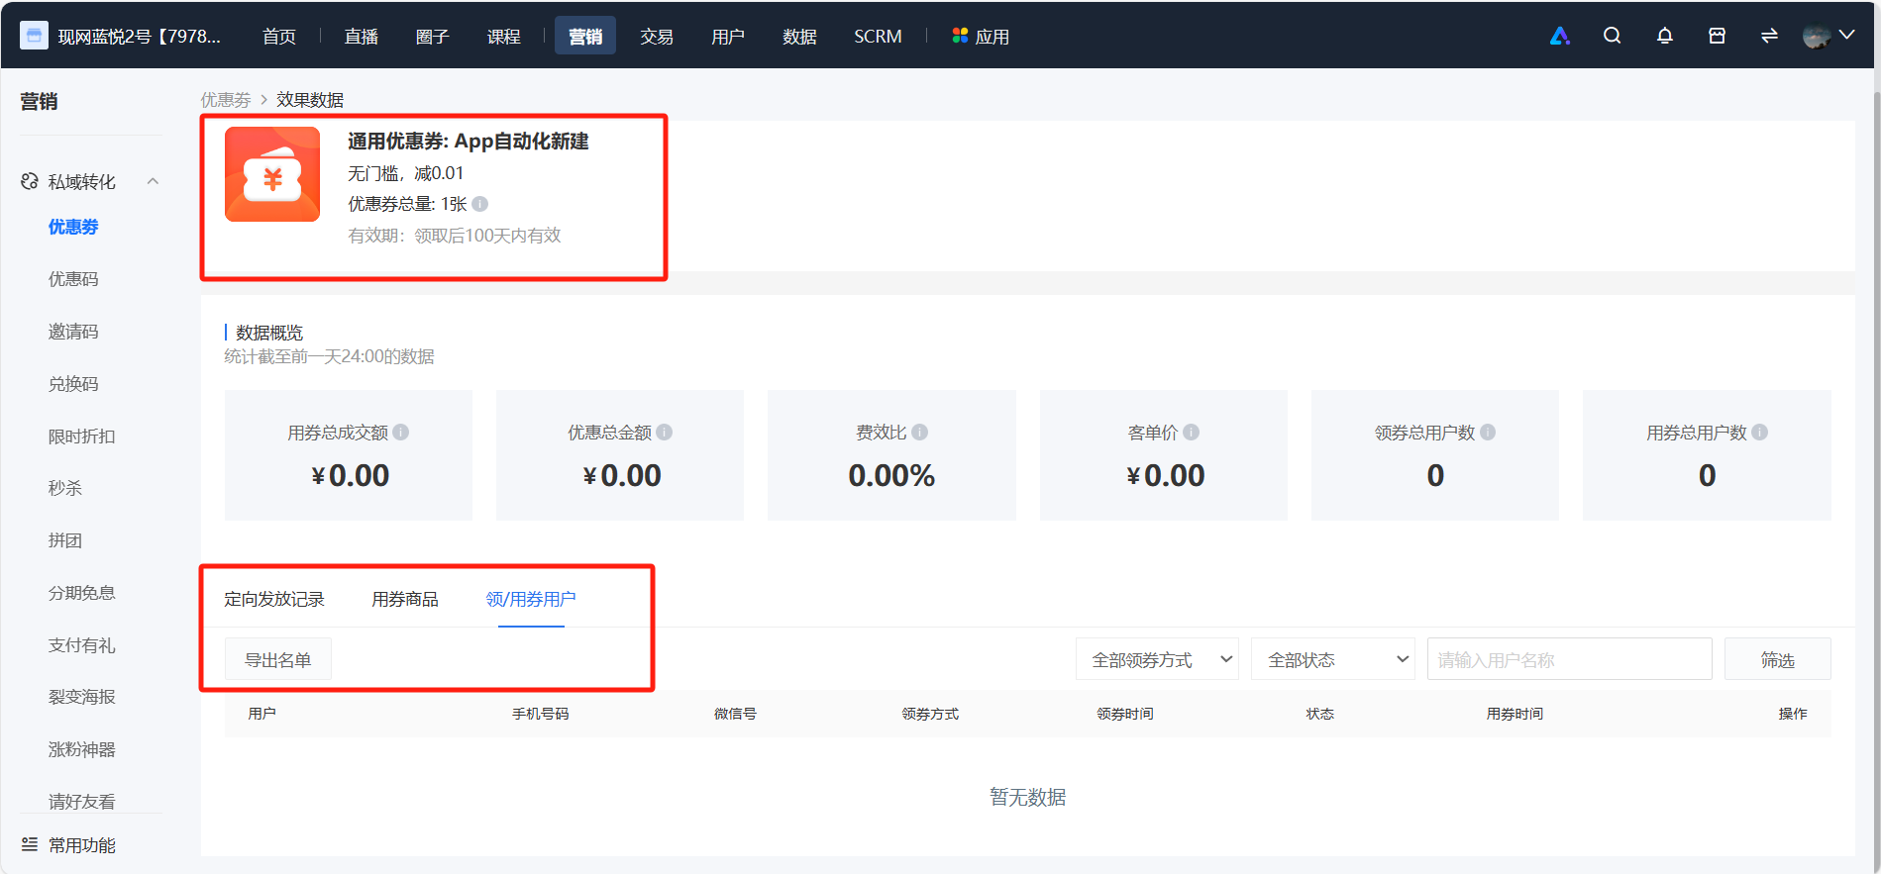
Task: Open the 全部领券方式 dropdown
Action: 1157,659
